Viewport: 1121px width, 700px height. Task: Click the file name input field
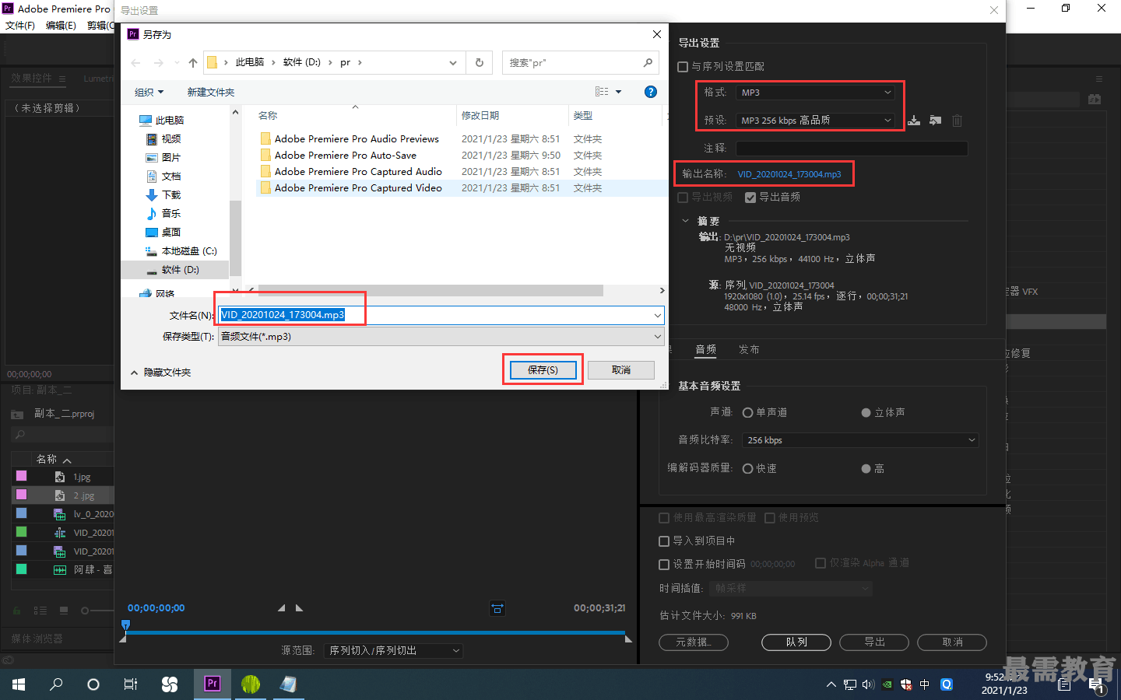434,315
